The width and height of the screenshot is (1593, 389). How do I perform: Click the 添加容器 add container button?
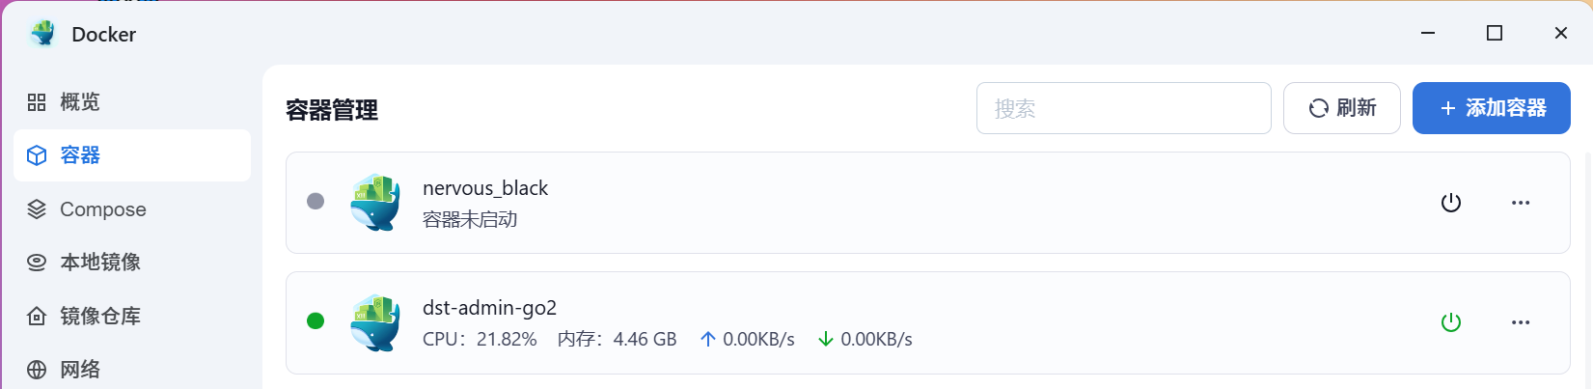1491,108
